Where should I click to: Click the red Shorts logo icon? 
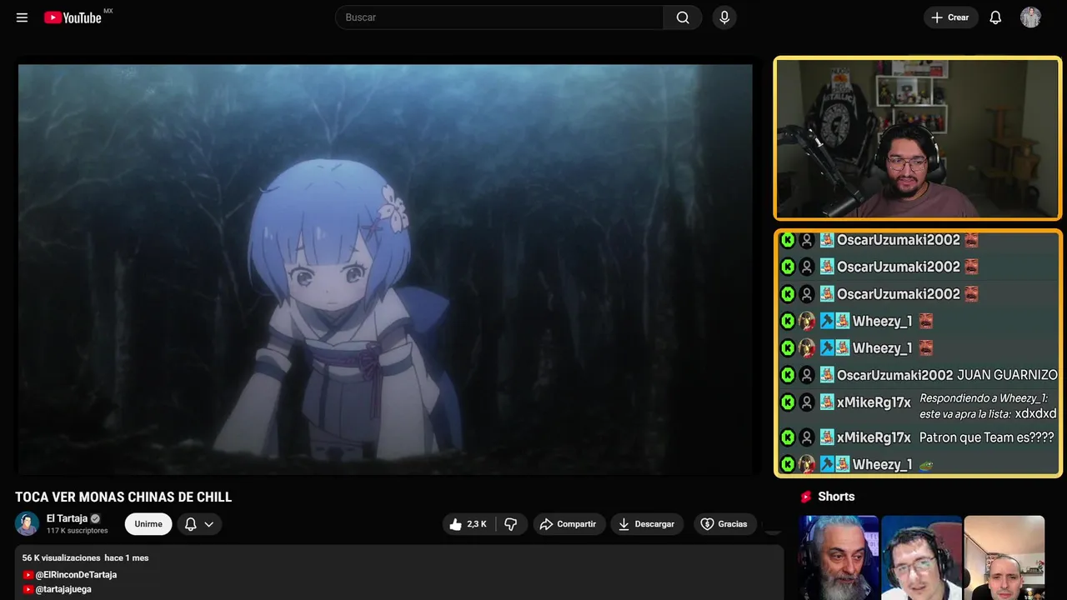point(806,497)
